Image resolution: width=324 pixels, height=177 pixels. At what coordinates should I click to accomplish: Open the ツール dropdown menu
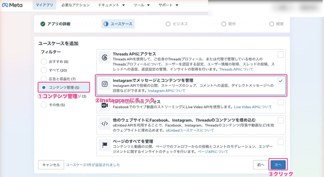(142, 5)
